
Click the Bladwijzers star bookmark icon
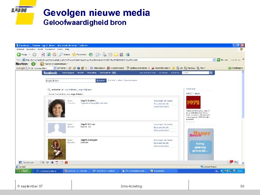91,68
